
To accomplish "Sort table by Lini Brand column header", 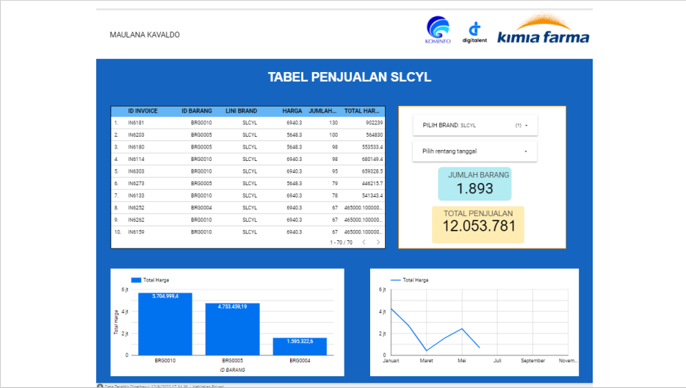I will click(241, 111).
